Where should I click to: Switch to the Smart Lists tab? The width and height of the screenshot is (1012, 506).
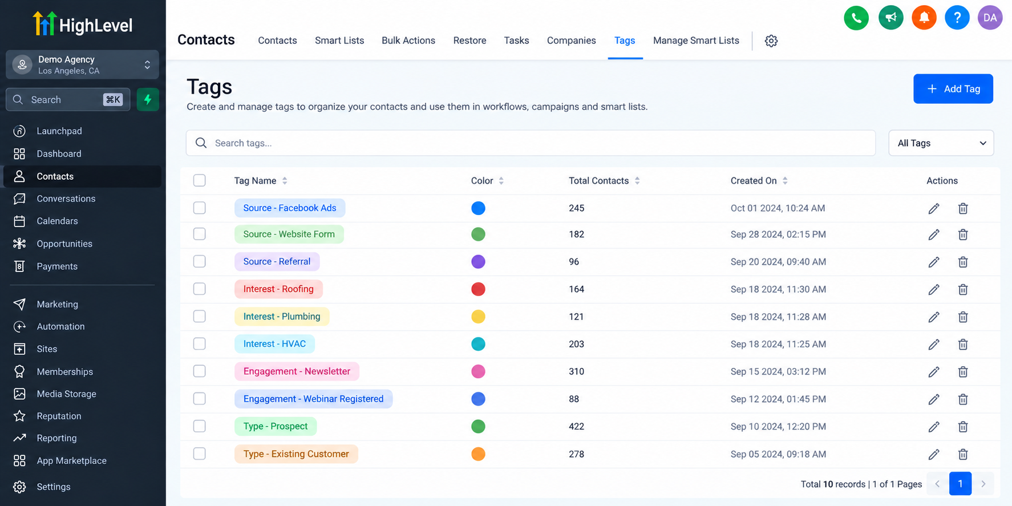(x=339, y=41)
